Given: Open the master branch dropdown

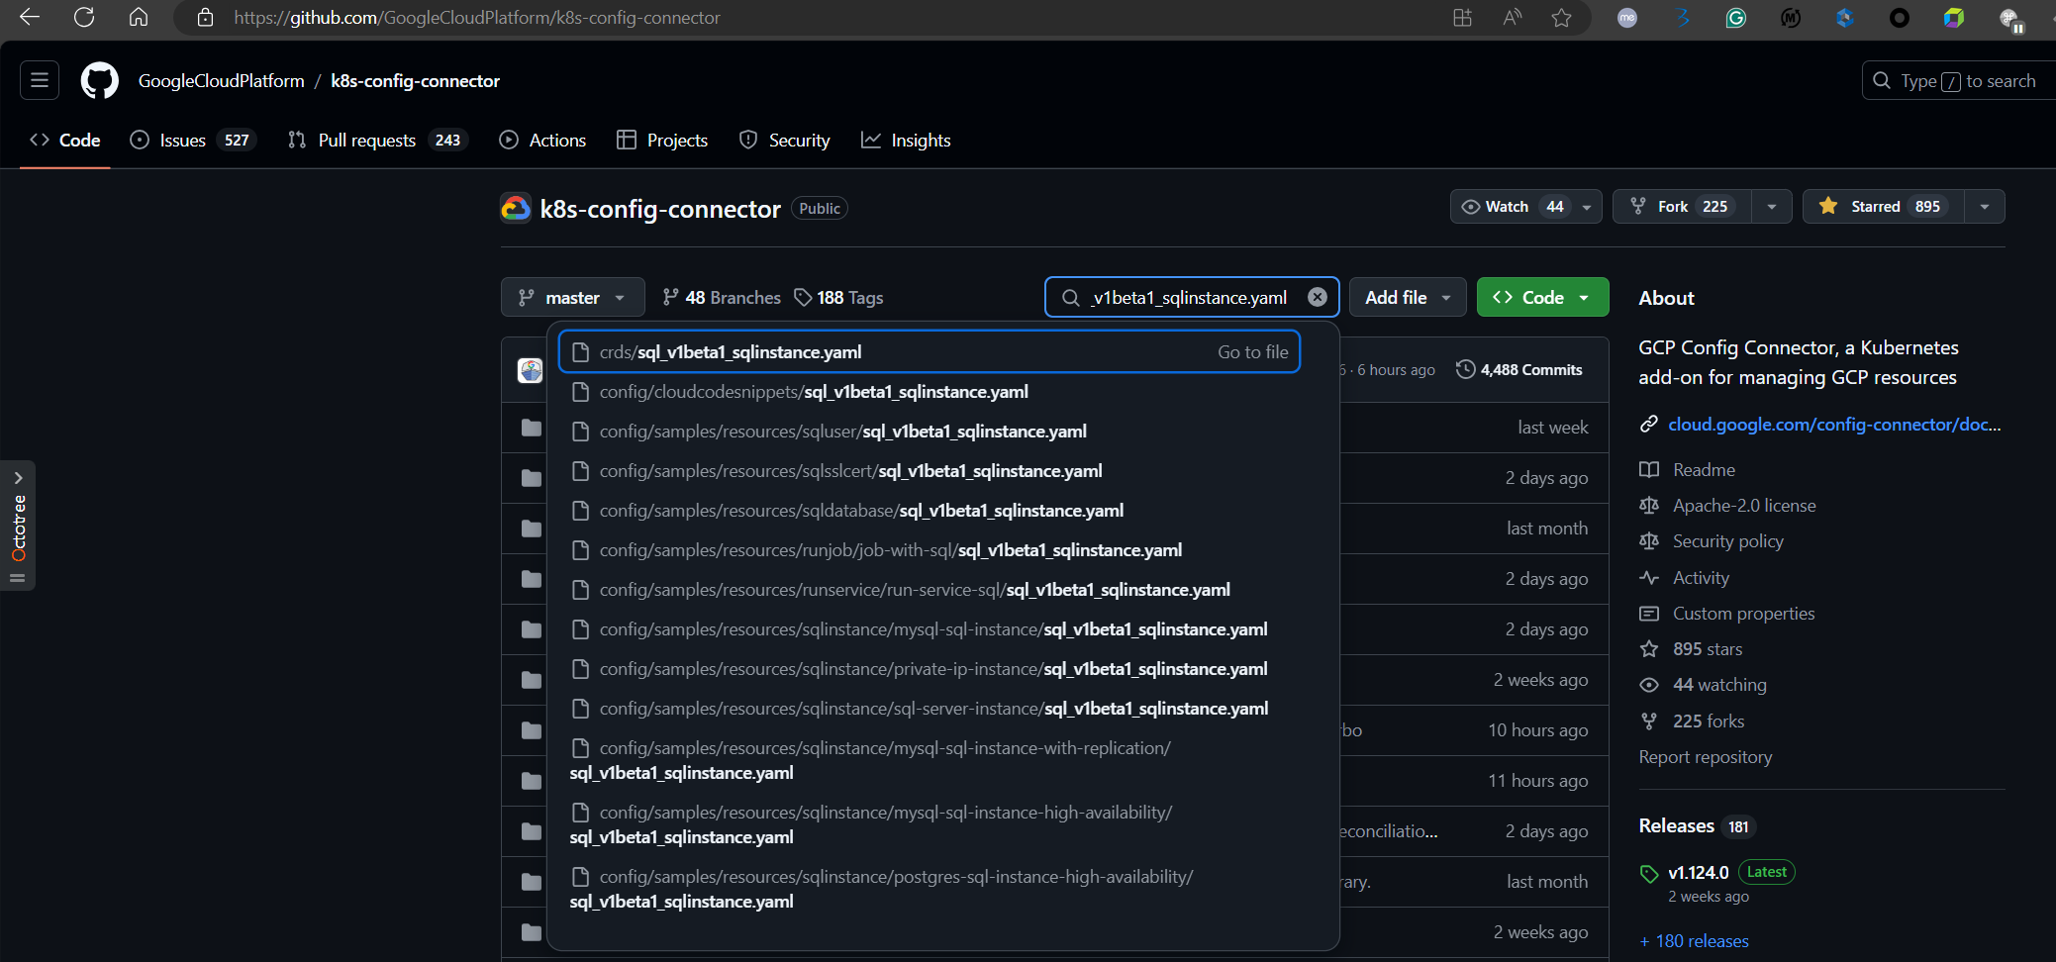Looking at the screenshot, I should tap(572, 297).
